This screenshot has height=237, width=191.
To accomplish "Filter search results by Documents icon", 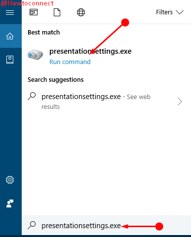I will click(x=57, y=12).
